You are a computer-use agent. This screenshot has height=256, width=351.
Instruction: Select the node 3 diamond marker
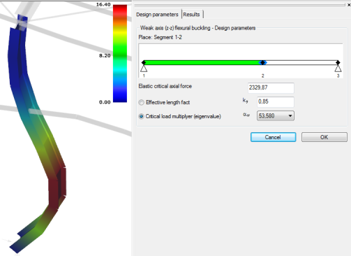point(338,62)
